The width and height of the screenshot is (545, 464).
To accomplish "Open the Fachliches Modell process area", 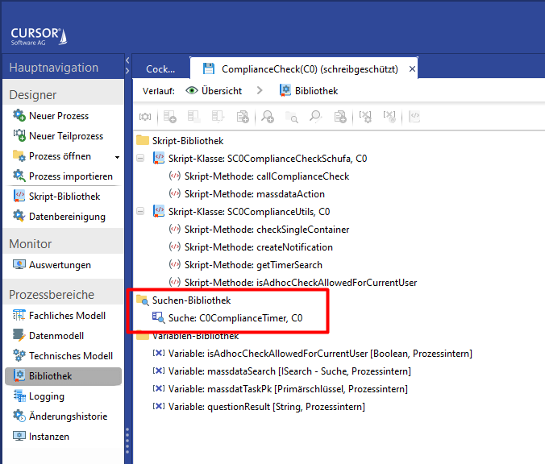I will (x=67, y=316).
